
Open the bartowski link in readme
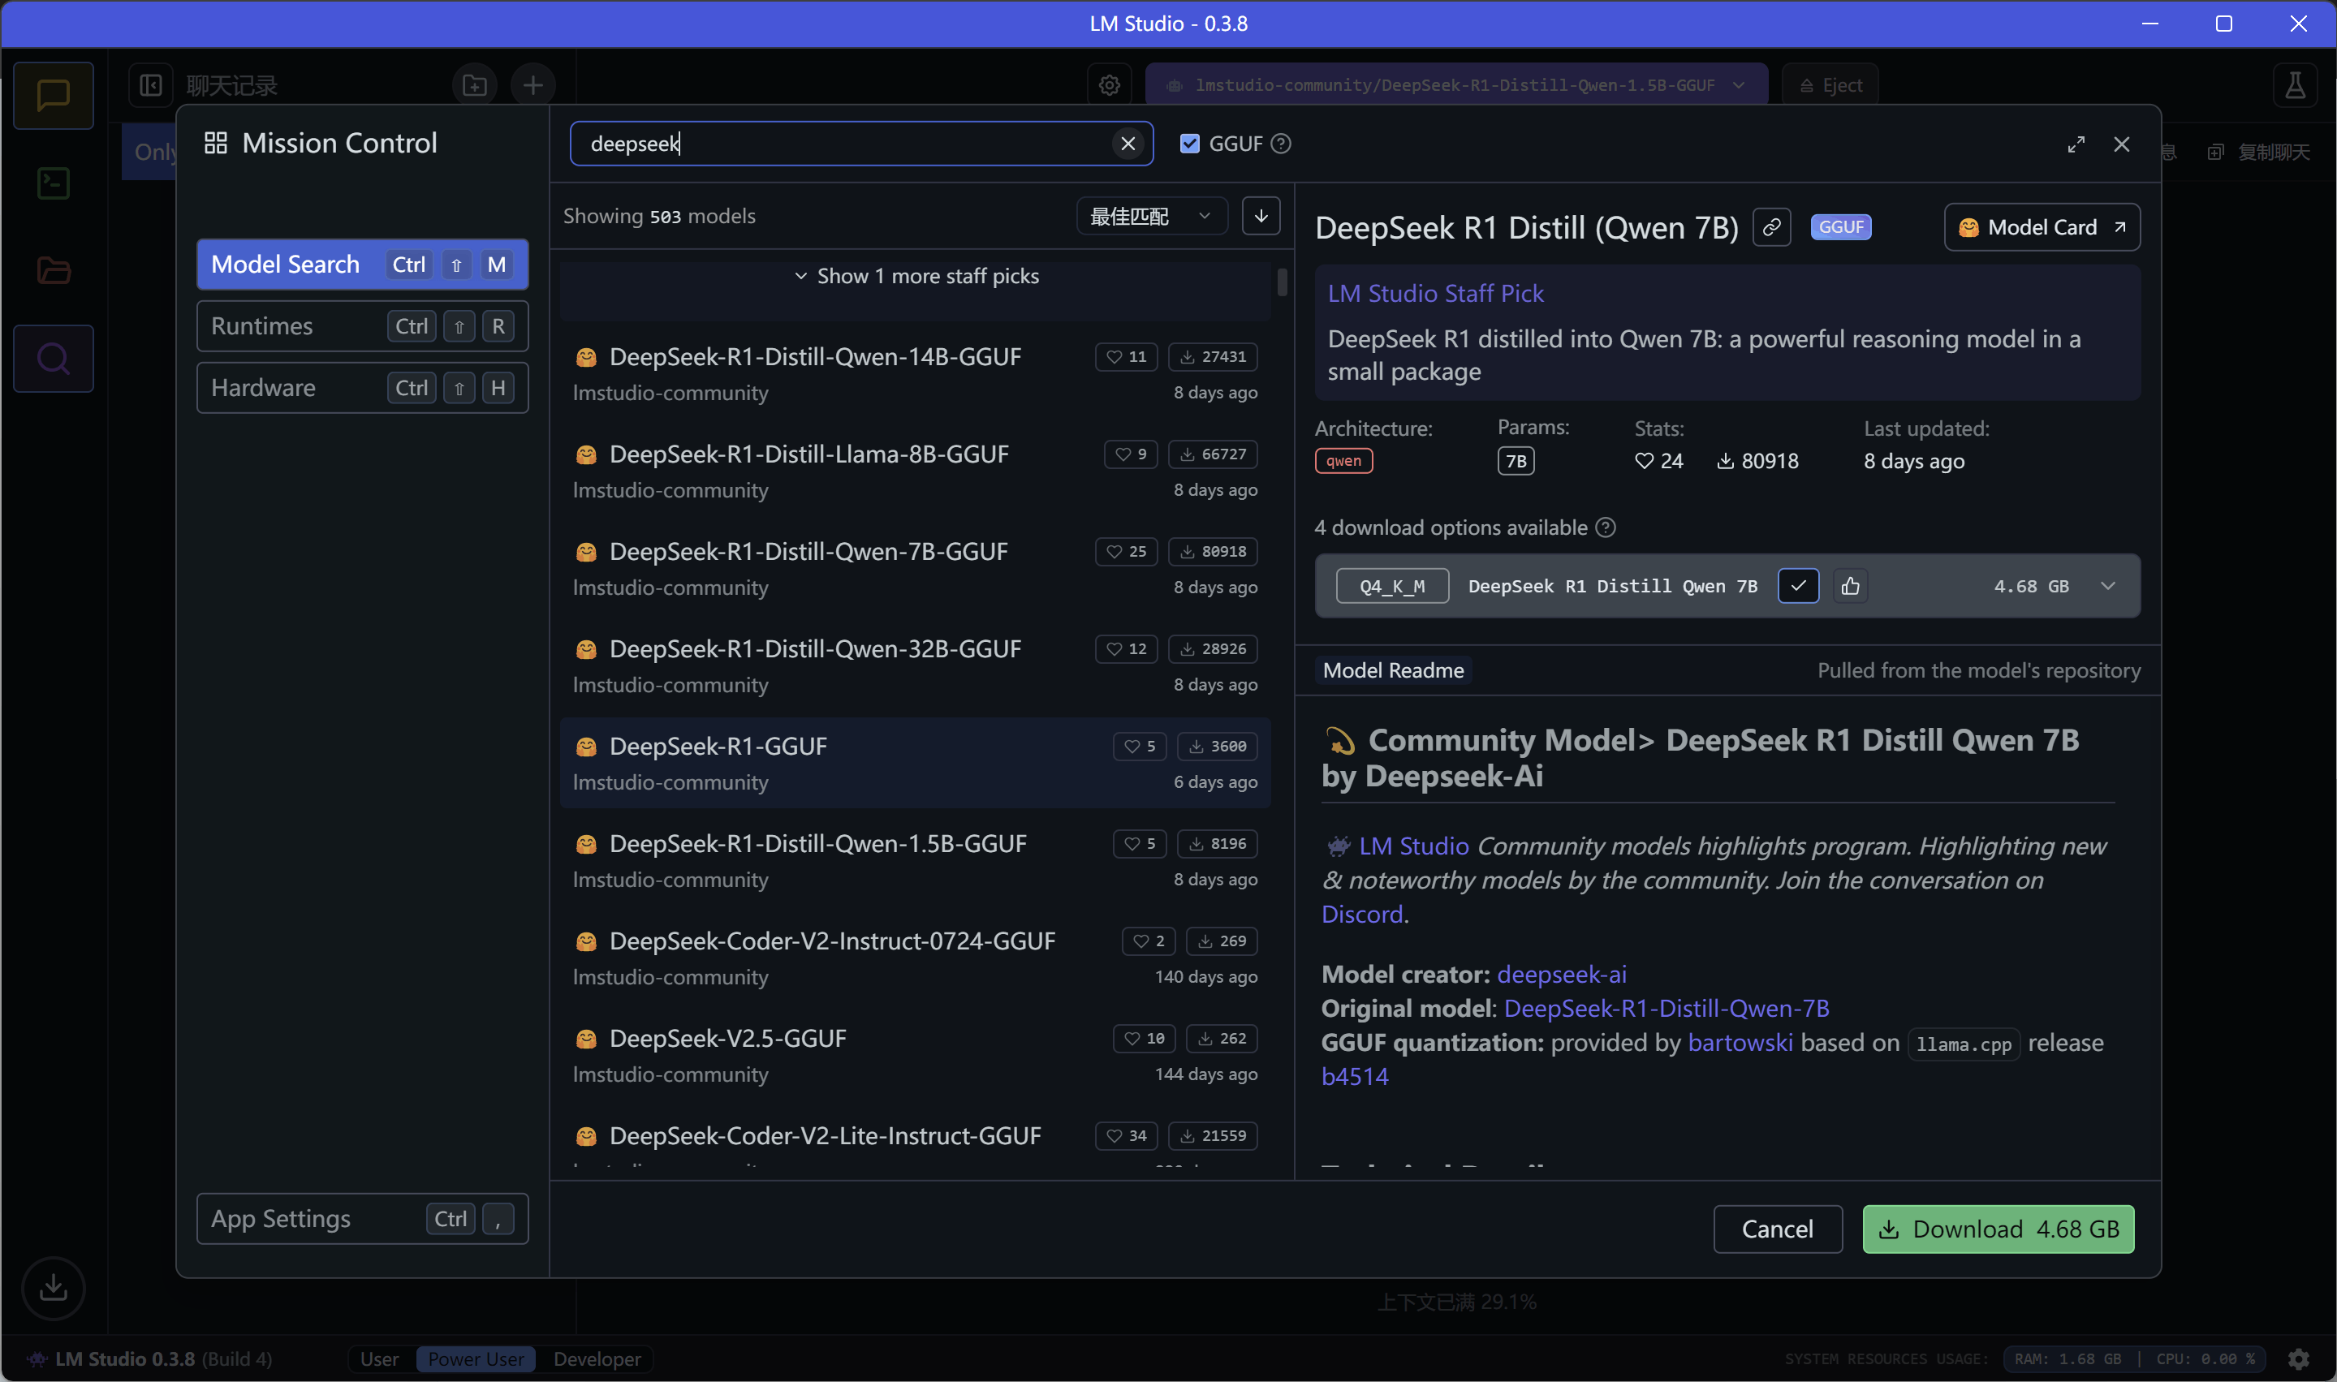[x=1739, y=1042]
